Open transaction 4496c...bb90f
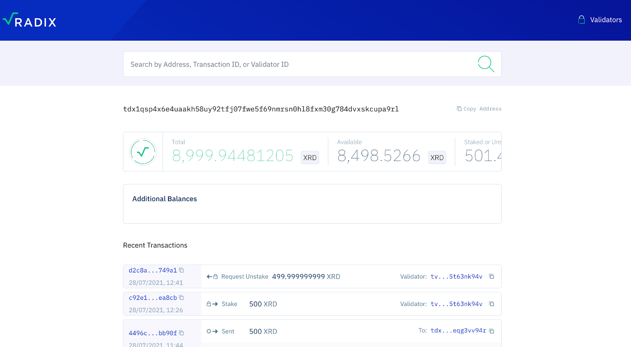631x347 pixels. pyautogui.click(x=153, y=333)
